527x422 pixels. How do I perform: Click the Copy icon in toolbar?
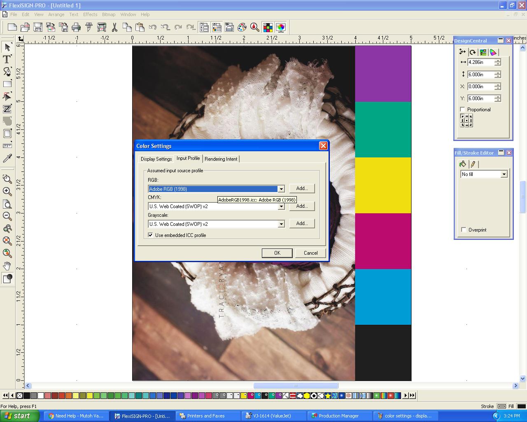pos(127,27)
